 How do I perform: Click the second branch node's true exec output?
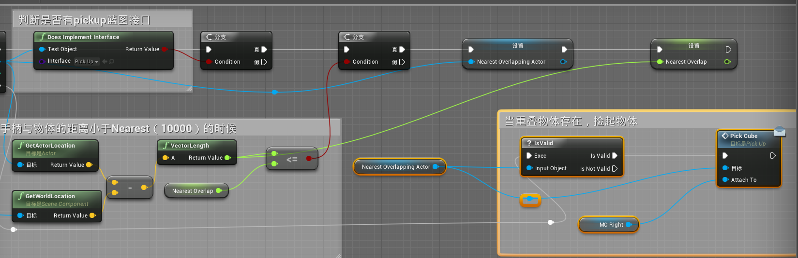tap(402, 49)
